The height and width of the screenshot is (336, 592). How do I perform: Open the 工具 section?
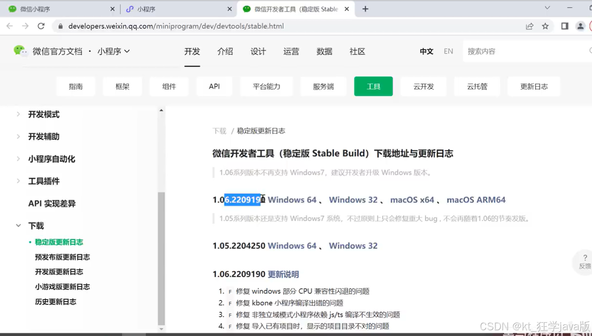374,86
